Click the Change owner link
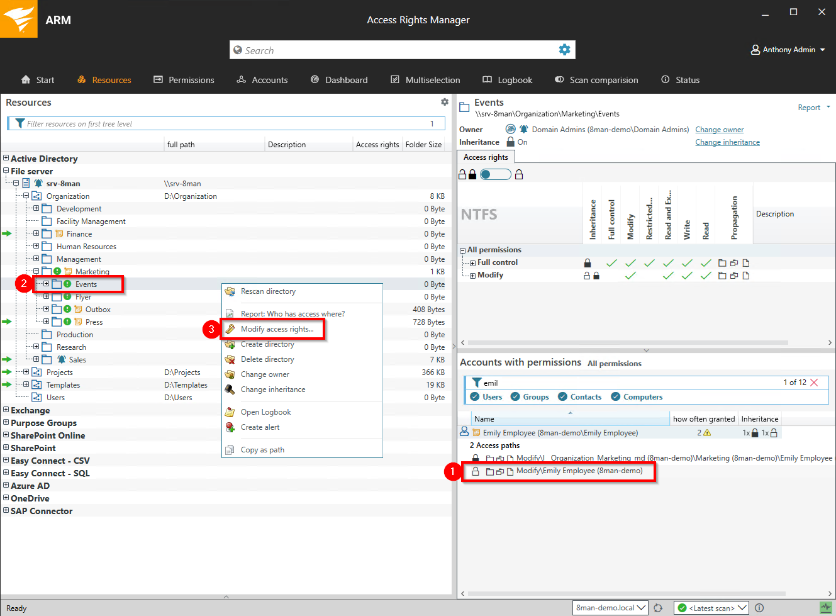This screenshot has height=616, width=836. (719, 130)
